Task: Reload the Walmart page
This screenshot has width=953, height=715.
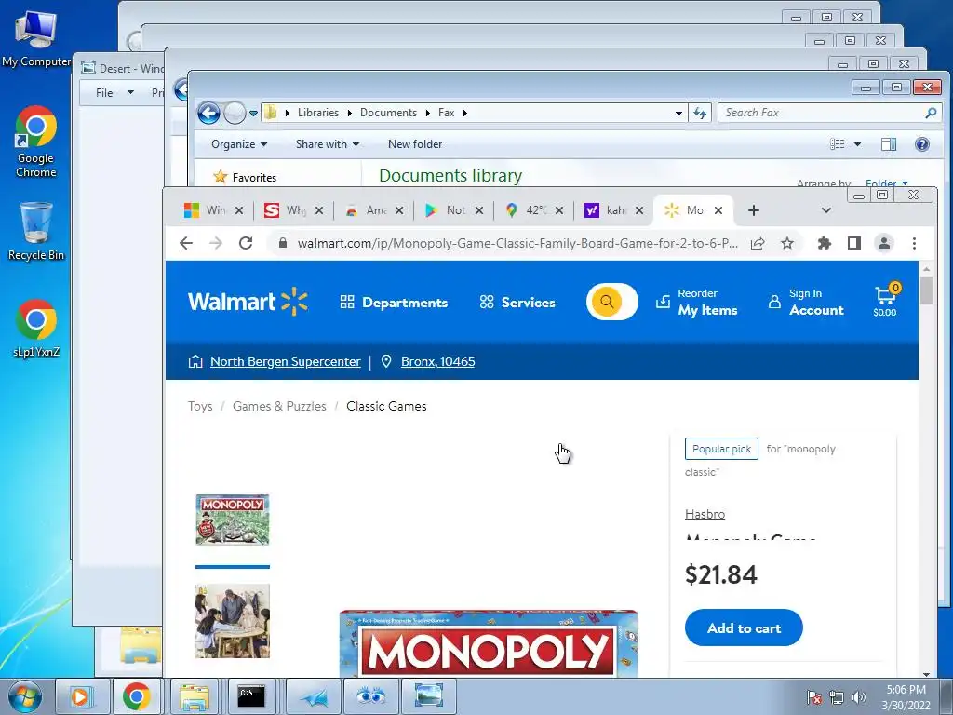Action: tap(246, 243)
